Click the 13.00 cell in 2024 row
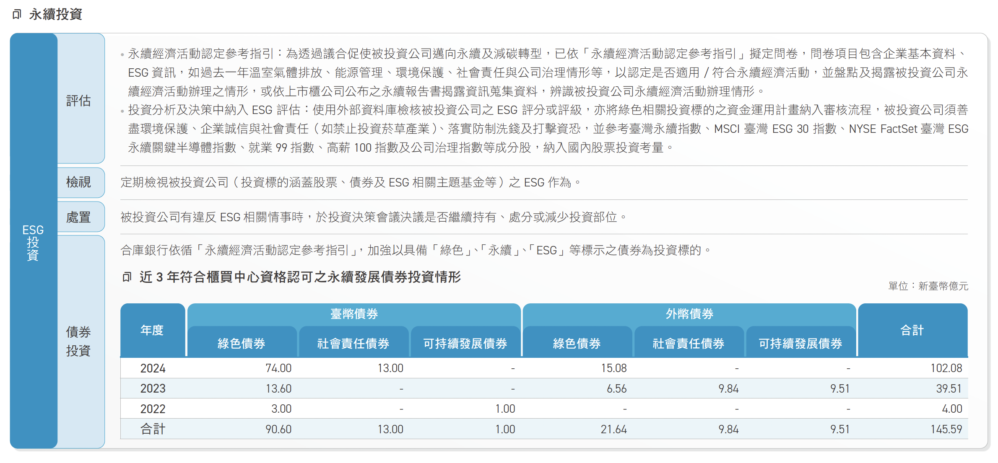 coord(390,368)
